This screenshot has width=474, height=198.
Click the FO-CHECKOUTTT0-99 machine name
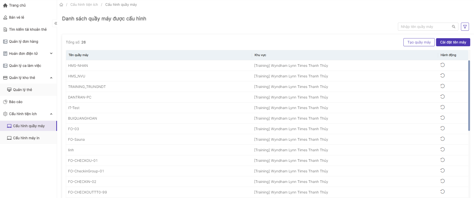click(87, 192)
